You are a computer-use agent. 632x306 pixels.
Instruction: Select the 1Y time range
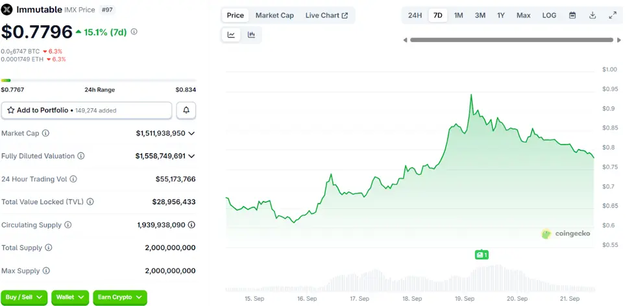(x=501, y=16)
